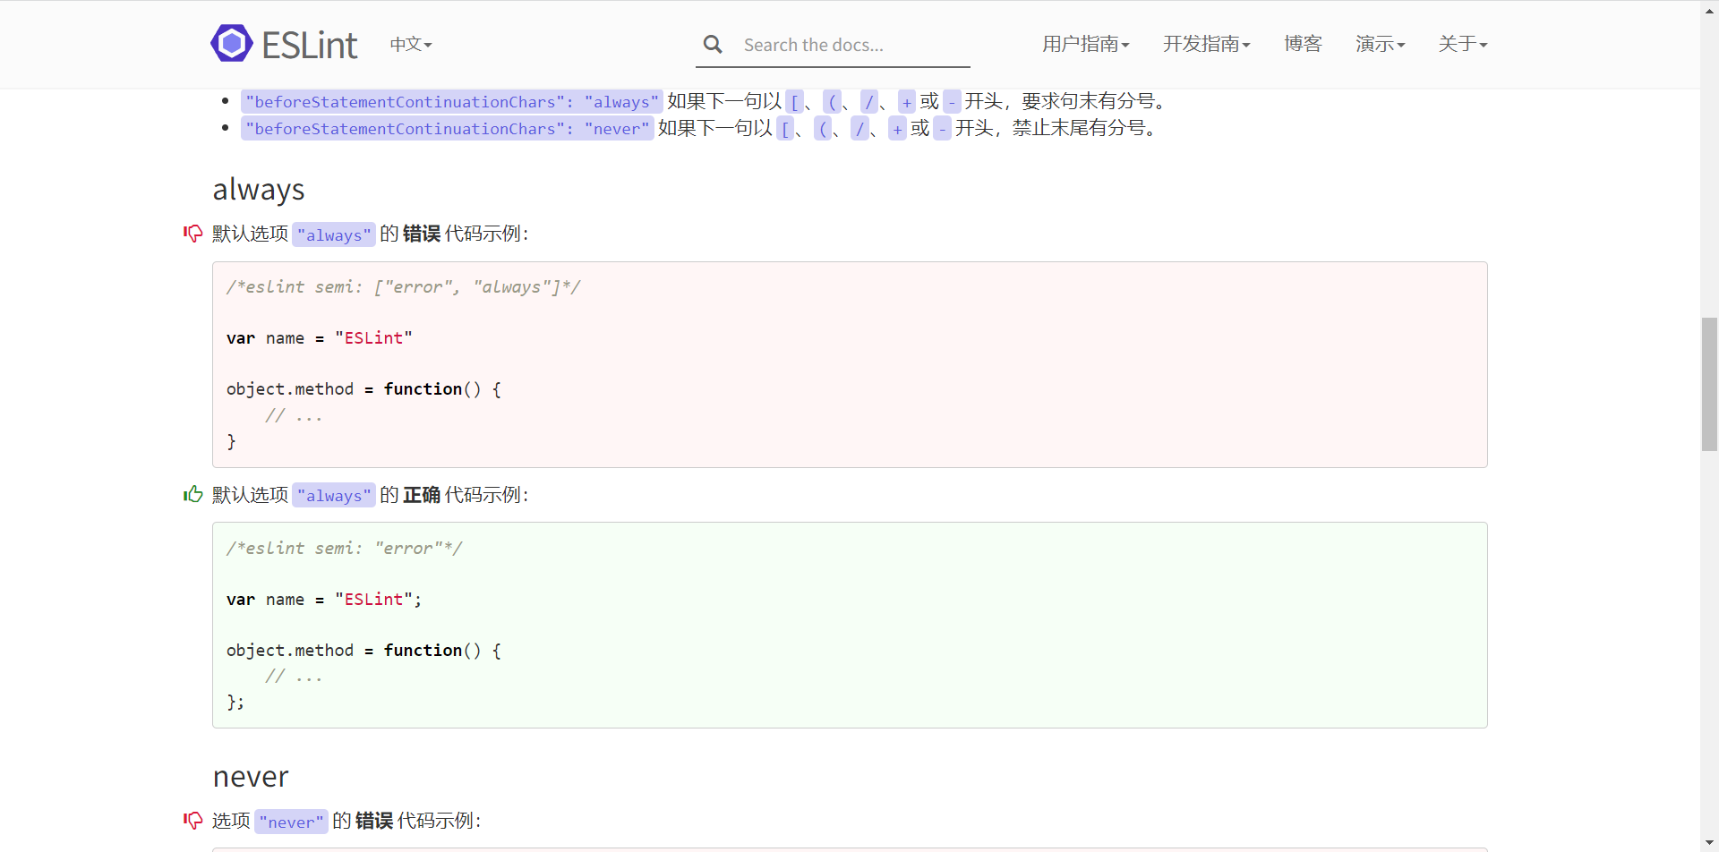Click comment /*eslint semi: "error"*/

(344, 549)
